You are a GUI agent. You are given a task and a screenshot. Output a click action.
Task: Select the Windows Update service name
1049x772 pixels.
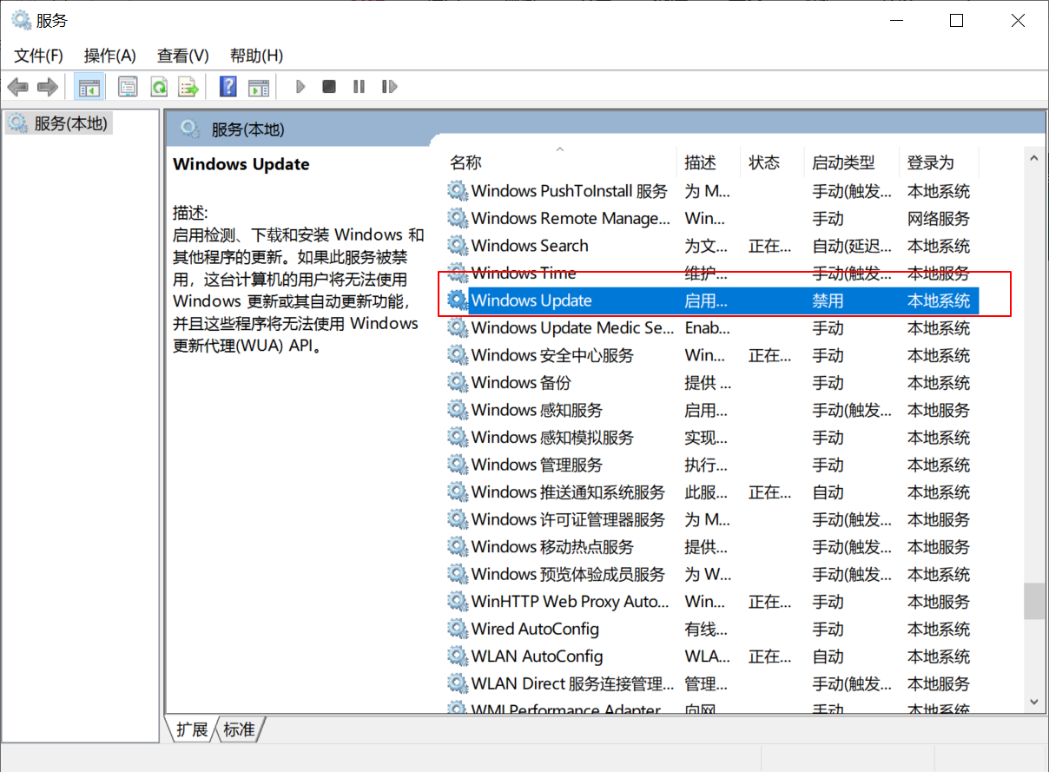click(x=531, y=300)
